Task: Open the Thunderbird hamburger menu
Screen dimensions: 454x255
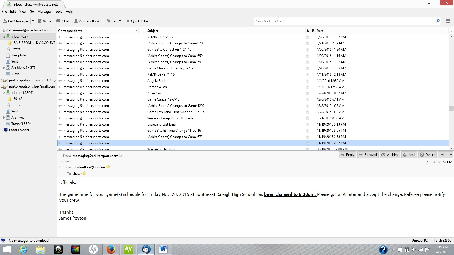Action: point(448,21)
